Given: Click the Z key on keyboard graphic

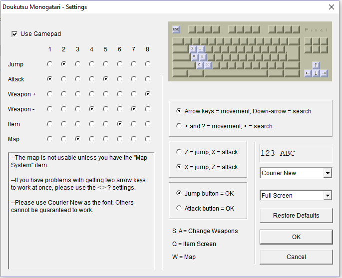Looking at the screenshot, I should pyautogui.click(x=199, y=65).
